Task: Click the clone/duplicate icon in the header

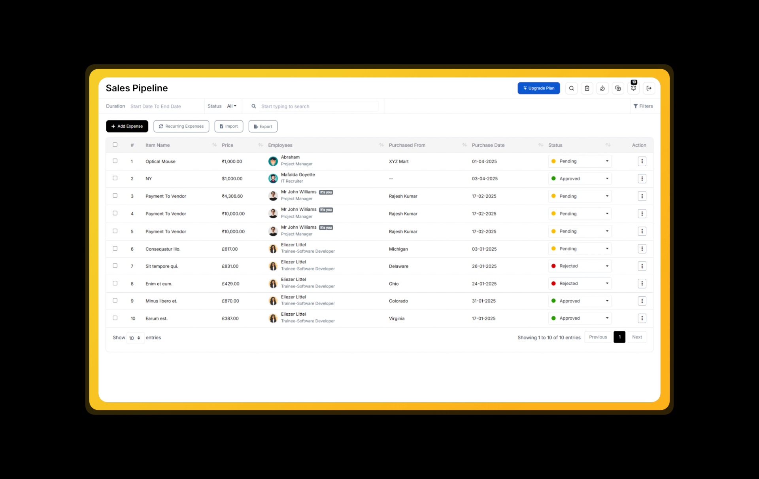Action: (618, 88)
